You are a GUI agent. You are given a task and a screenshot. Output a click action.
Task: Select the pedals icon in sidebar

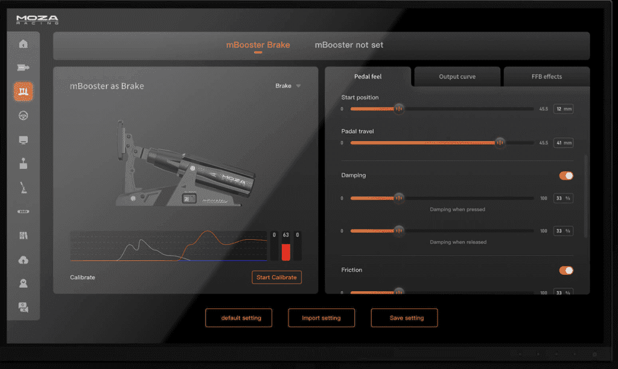24,92
